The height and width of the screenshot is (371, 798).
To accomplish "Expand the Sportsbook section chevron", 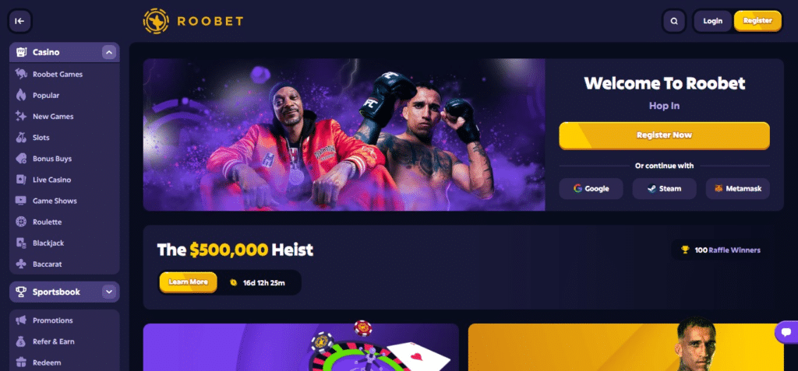I will [109, 292].
